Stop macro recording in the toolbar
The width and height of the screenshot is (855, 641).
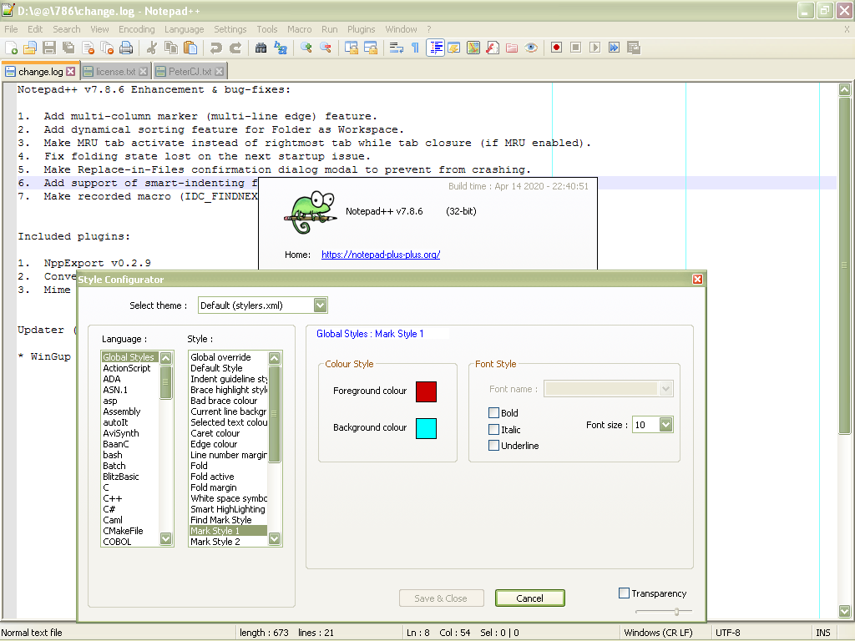pyautogui.click(x=575, y=48)
